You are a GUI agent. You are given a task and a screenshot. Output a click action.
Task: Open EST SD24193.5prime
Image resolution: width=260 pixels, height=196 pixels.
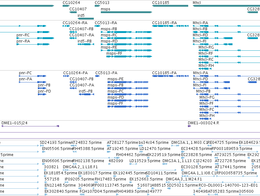pos(55,143)
